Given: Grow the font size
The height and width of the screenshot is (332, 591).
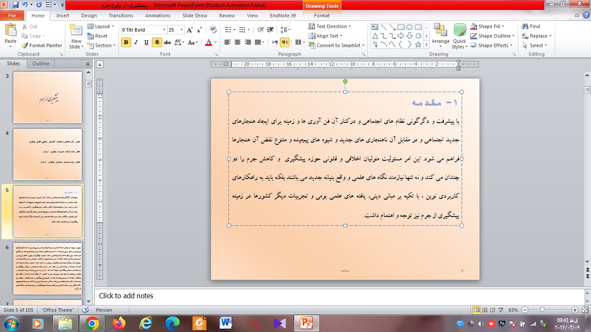Looking at the screenshot, I should click(x=190, y=30).
